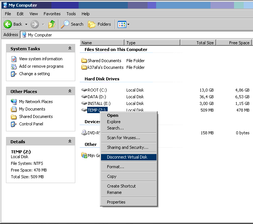
Task: Open the Tools menu
Action: tap(71, 14)
